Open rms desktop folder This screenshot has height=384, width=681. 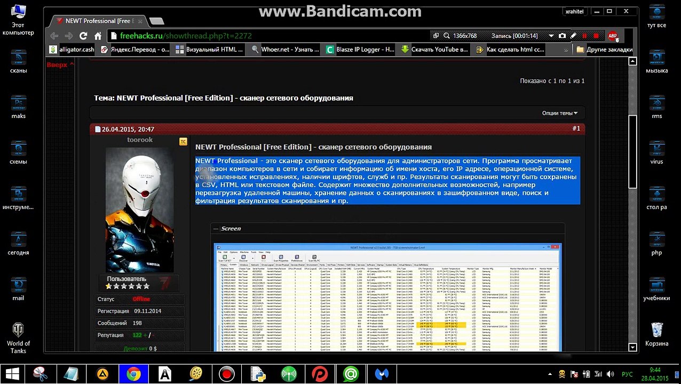[x=657, y=107]
